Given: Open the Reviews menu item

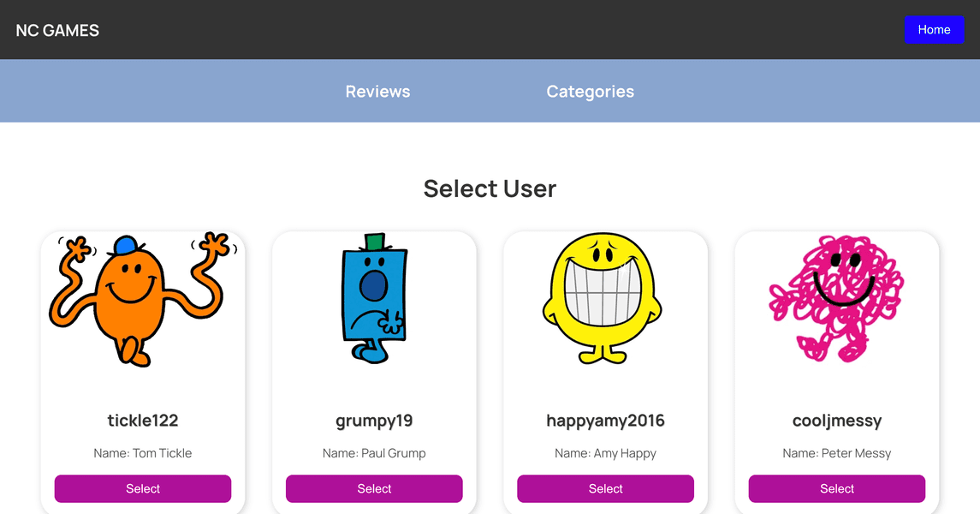Looking at the screenshot, I should click(377, 92).
